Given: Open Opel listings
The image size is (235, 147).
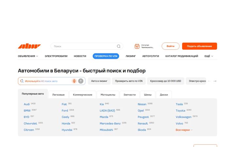Looking at the screenshot, I should 141,110.
